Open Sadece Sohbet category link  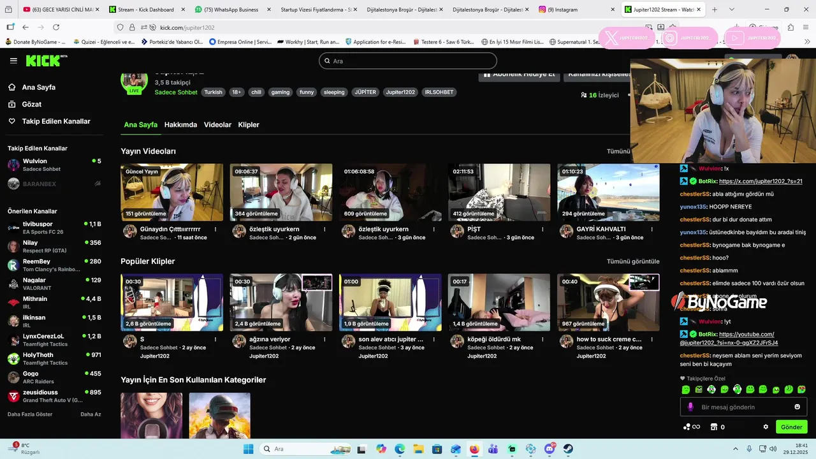[176, 92]
